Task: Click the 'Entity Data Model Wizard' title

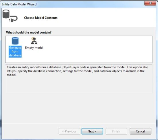Action: 19,4
